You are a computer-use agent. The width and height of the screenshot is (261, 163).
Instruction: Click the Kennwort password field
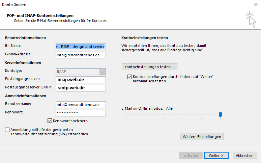[x=81, y=113]
